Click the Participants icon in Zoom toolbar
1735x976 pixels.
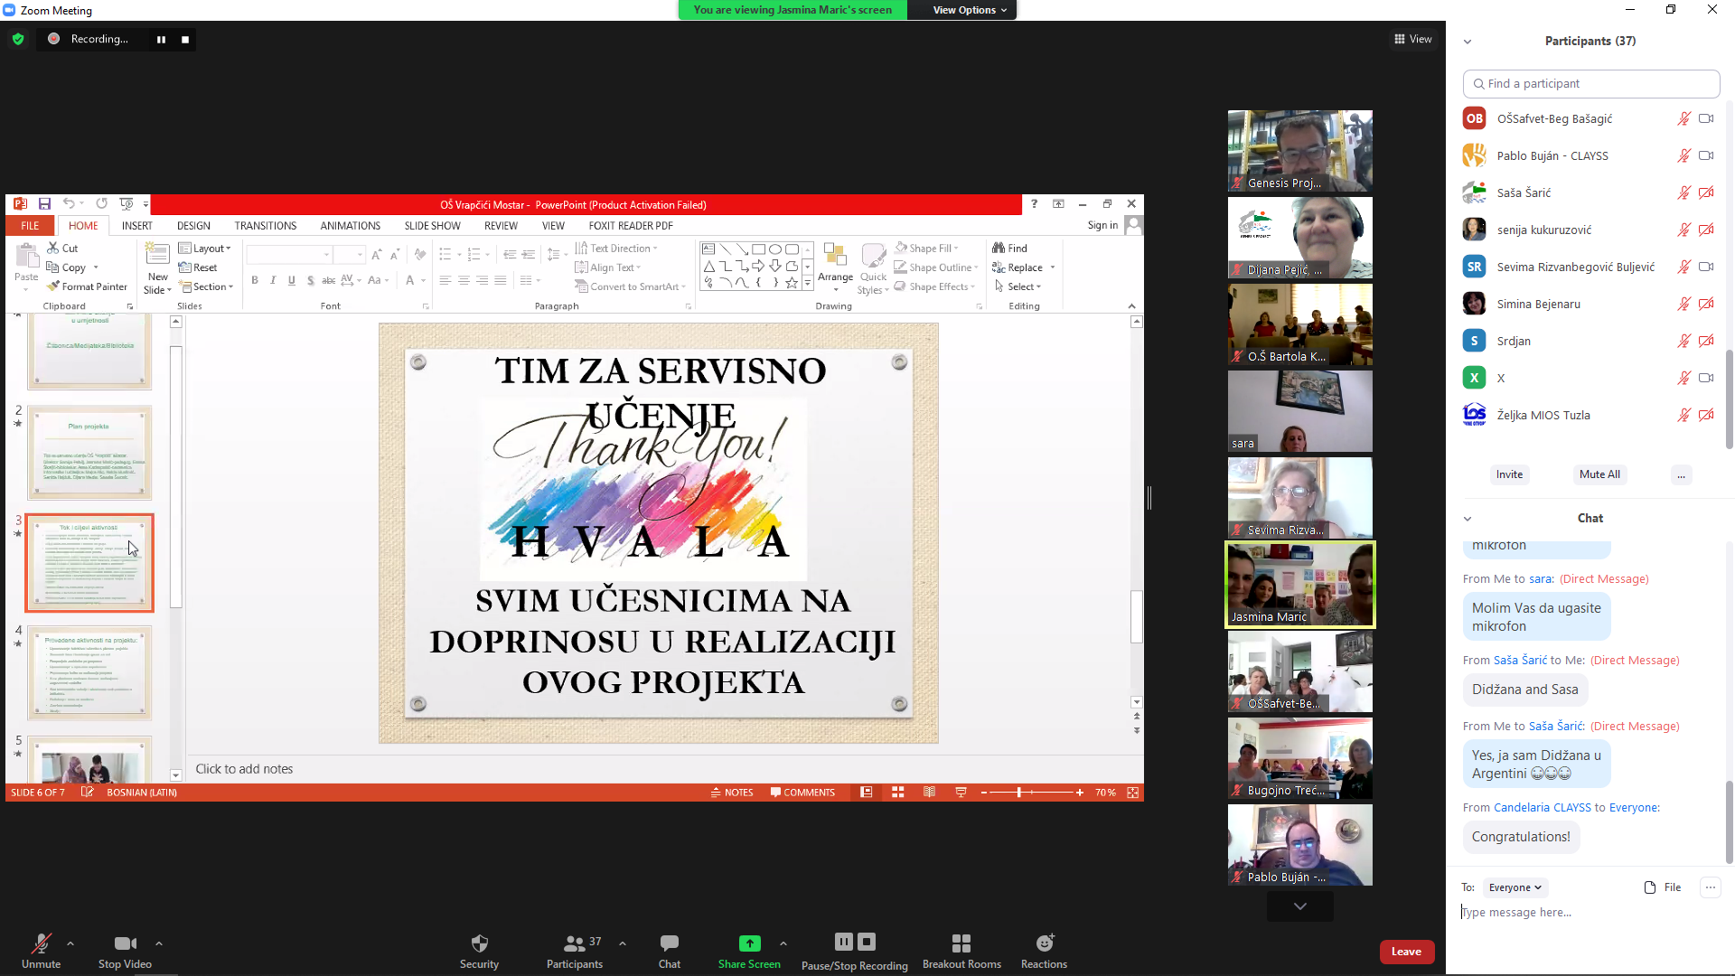[x=574, y=943]
